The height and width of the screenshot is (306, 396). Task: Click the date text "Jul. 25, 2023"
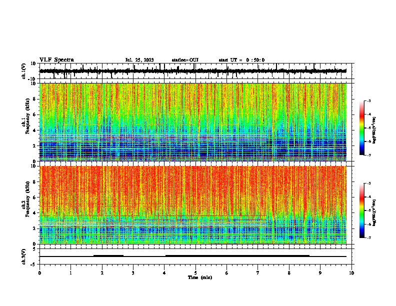pyautogui.click(x=139, y=60)
